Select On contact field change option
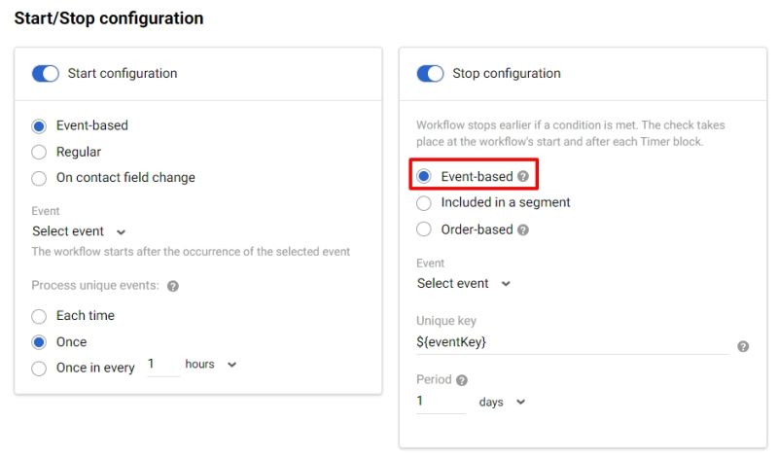The width and height of the screenshot is (778, 458). (39, 178)
